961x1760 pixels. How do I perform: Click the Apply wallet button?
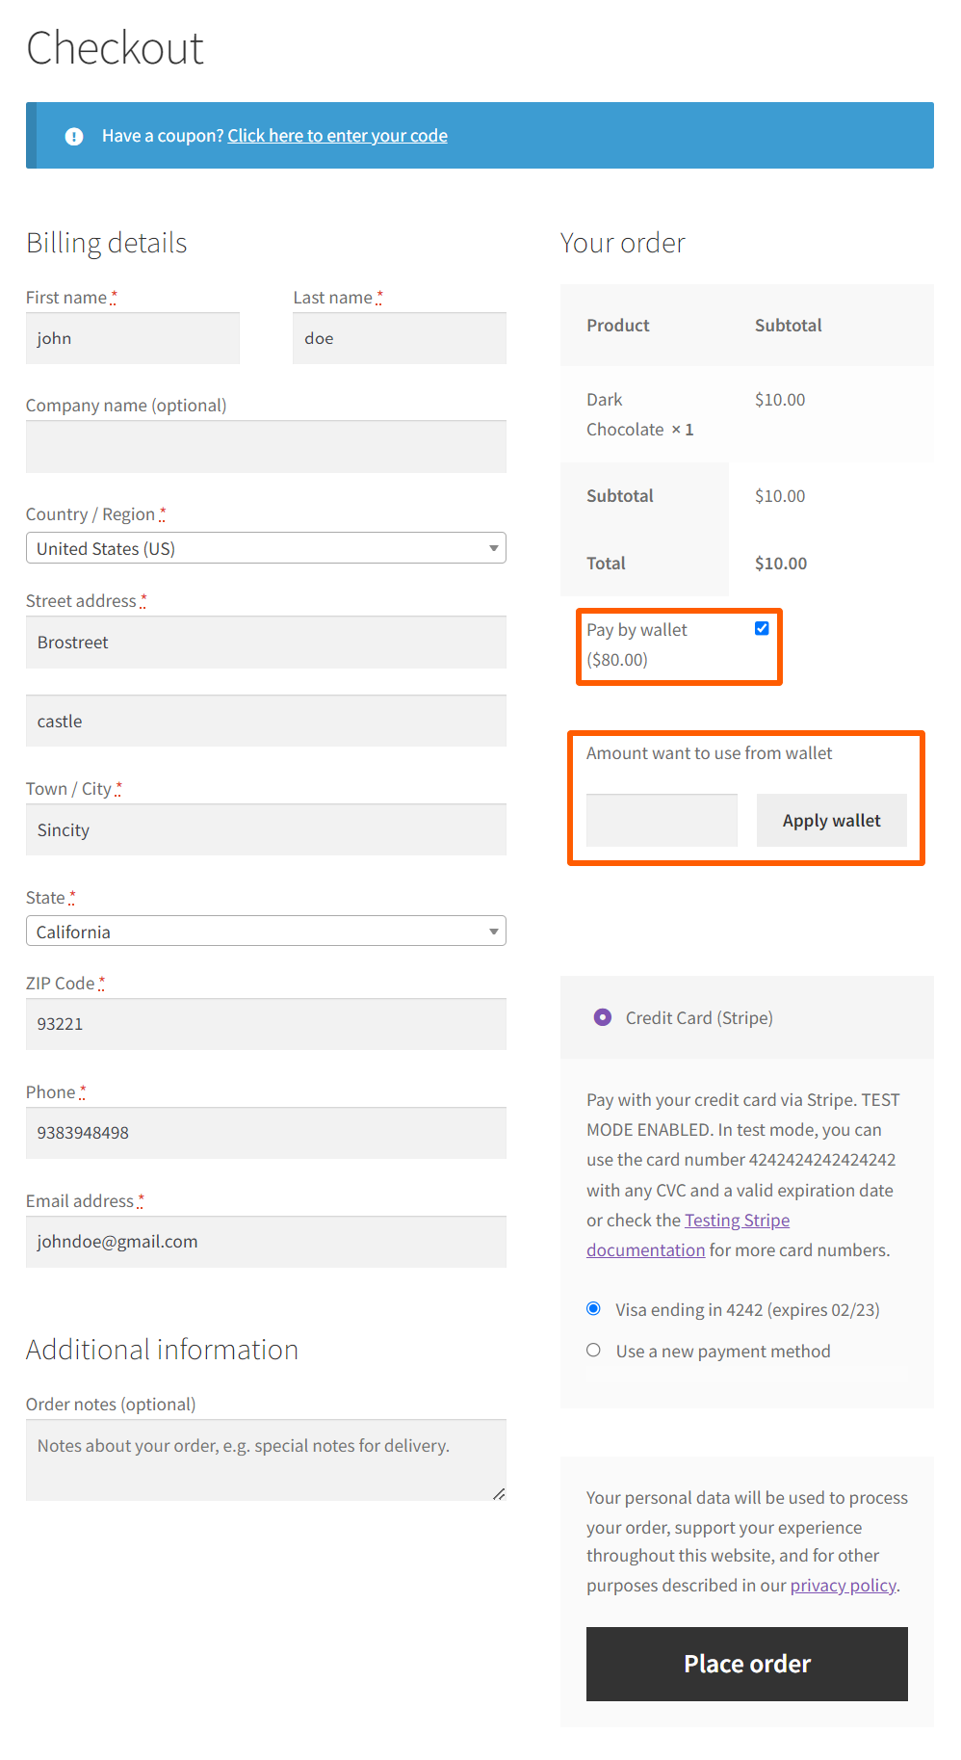pyautogui.click(x=831, y=821)
